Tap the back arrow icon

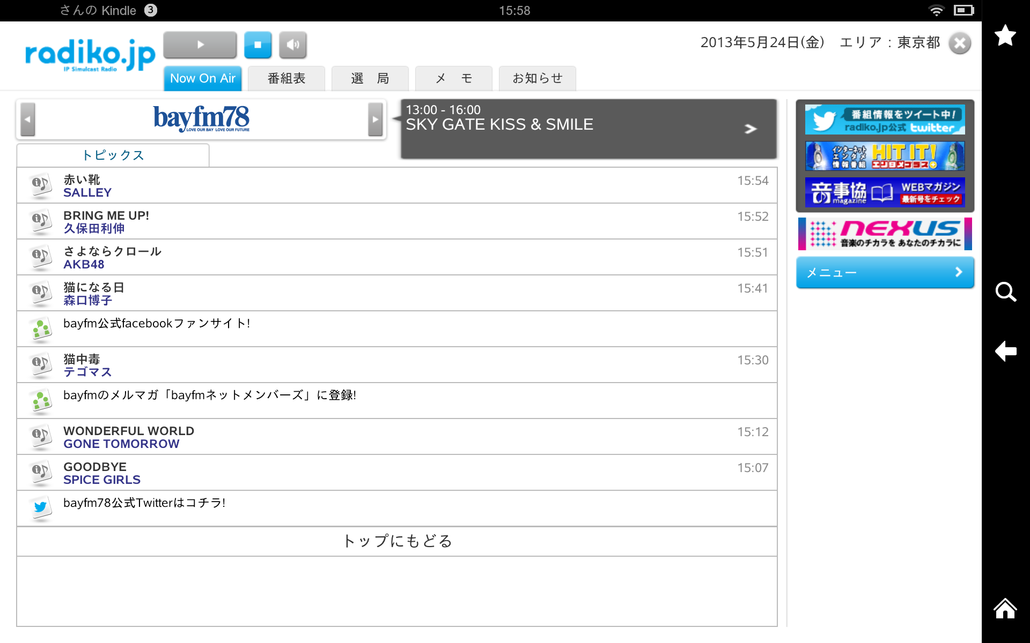coord(1005,352)
